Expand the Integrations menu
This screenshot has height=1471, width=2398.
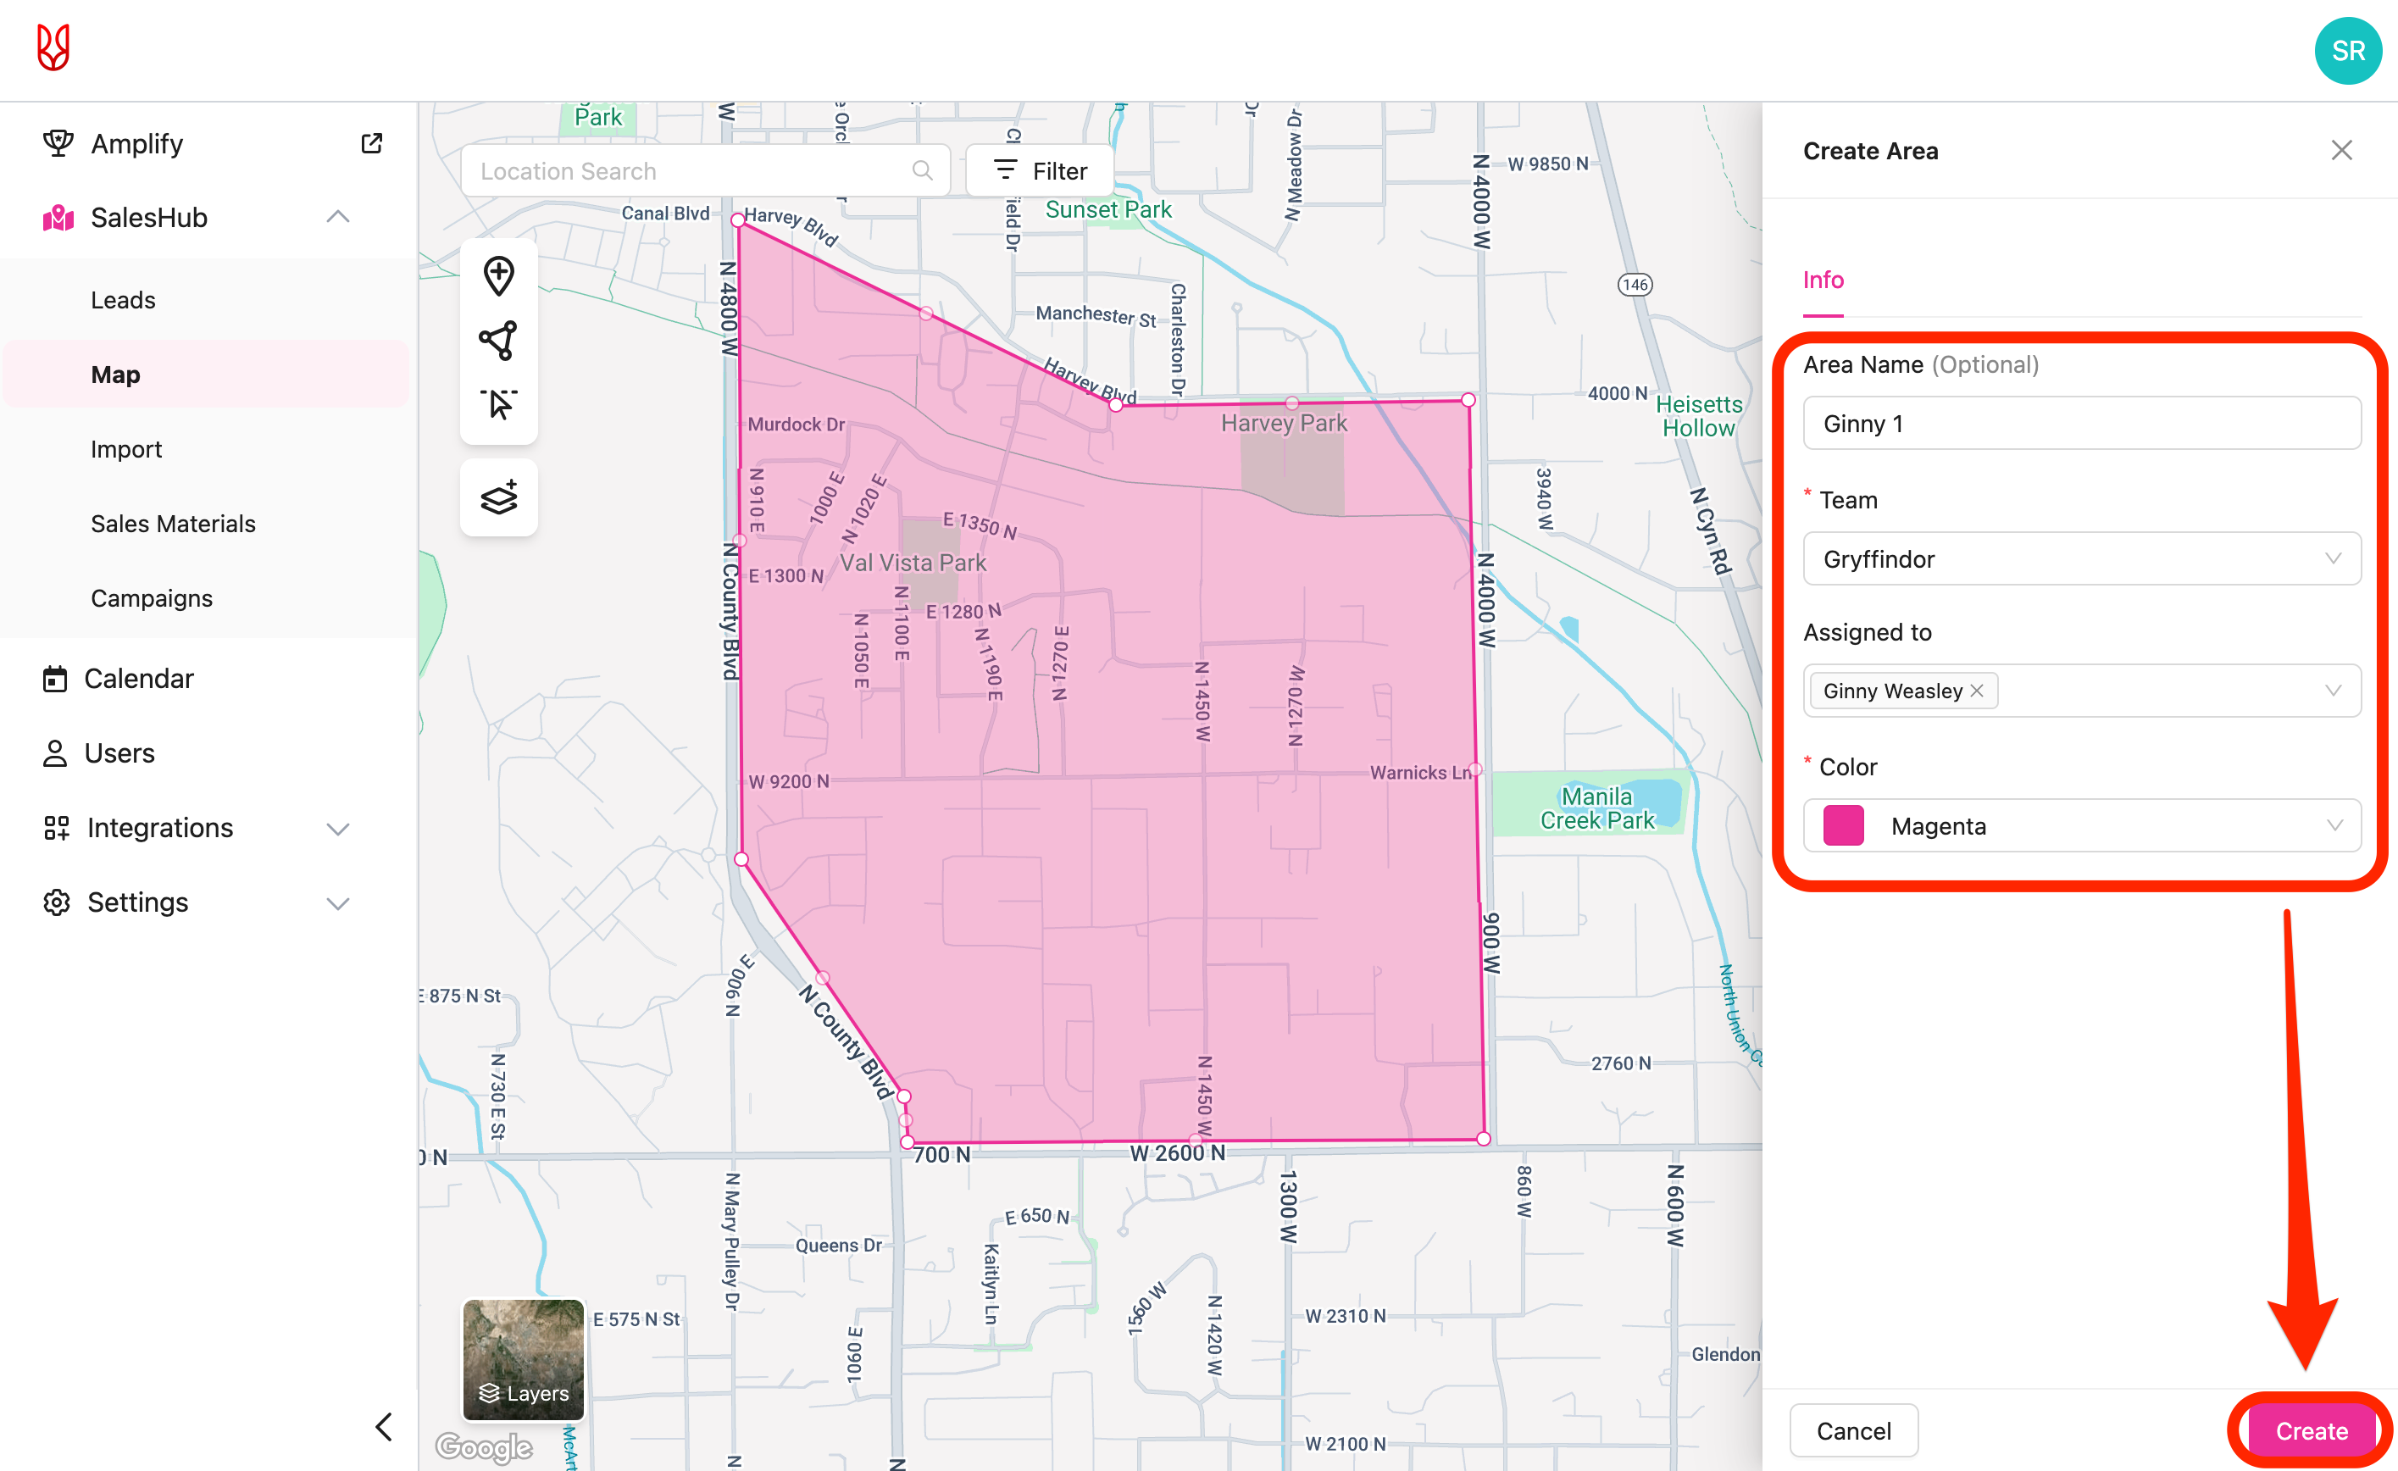click(x=336, y=829)
